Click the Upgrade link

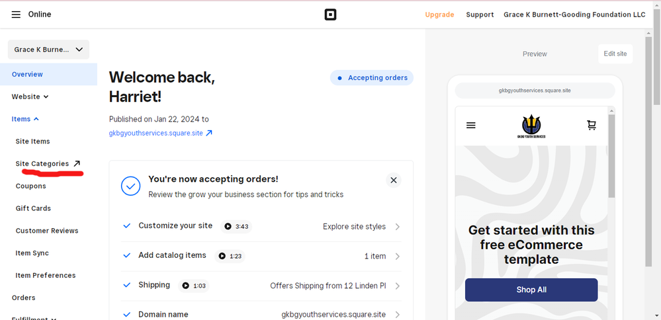(439, 15)
